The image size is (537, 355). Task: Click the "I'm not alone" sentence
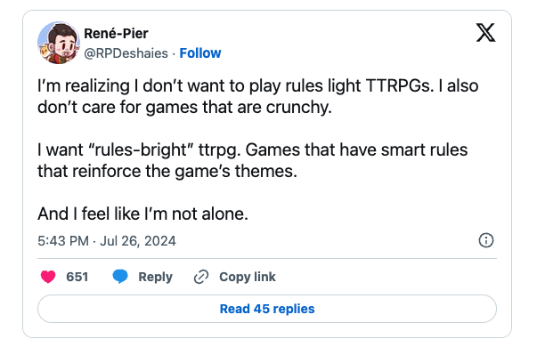(142, 214)
